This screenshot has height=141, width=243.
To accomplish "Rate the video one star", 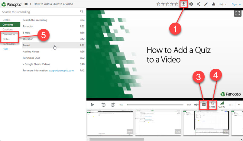I will (x=158, y=4).
